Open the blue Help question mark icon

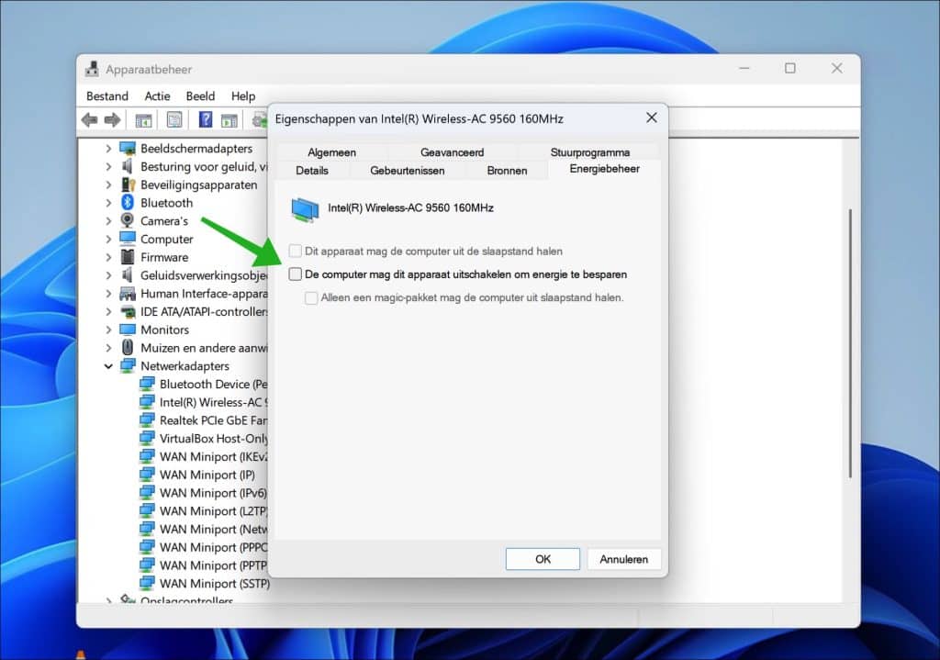206,120
